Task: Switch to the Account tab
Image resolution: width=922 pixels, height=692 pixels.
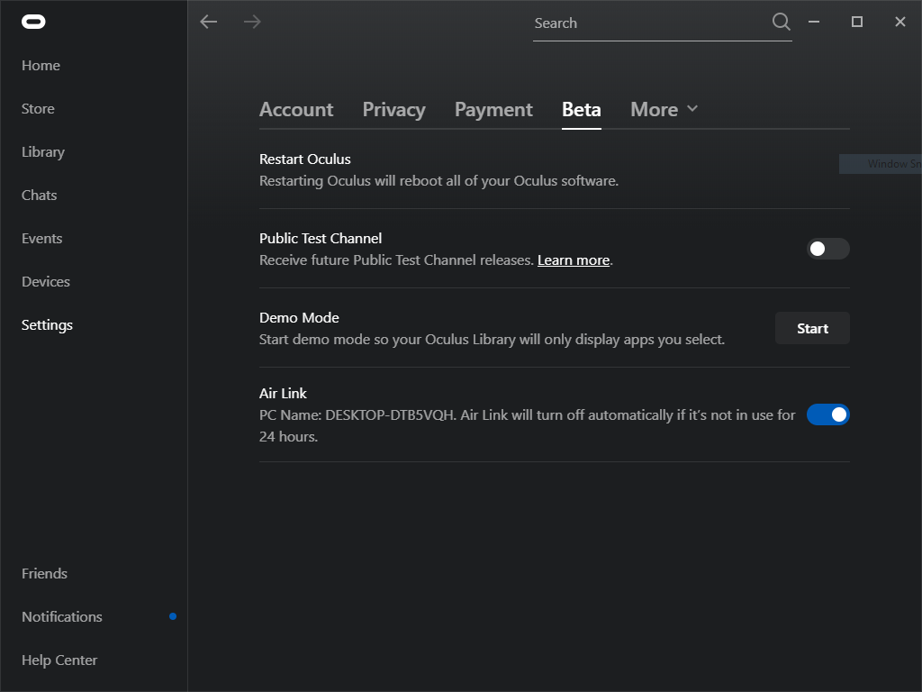Action: coord(296,109)
